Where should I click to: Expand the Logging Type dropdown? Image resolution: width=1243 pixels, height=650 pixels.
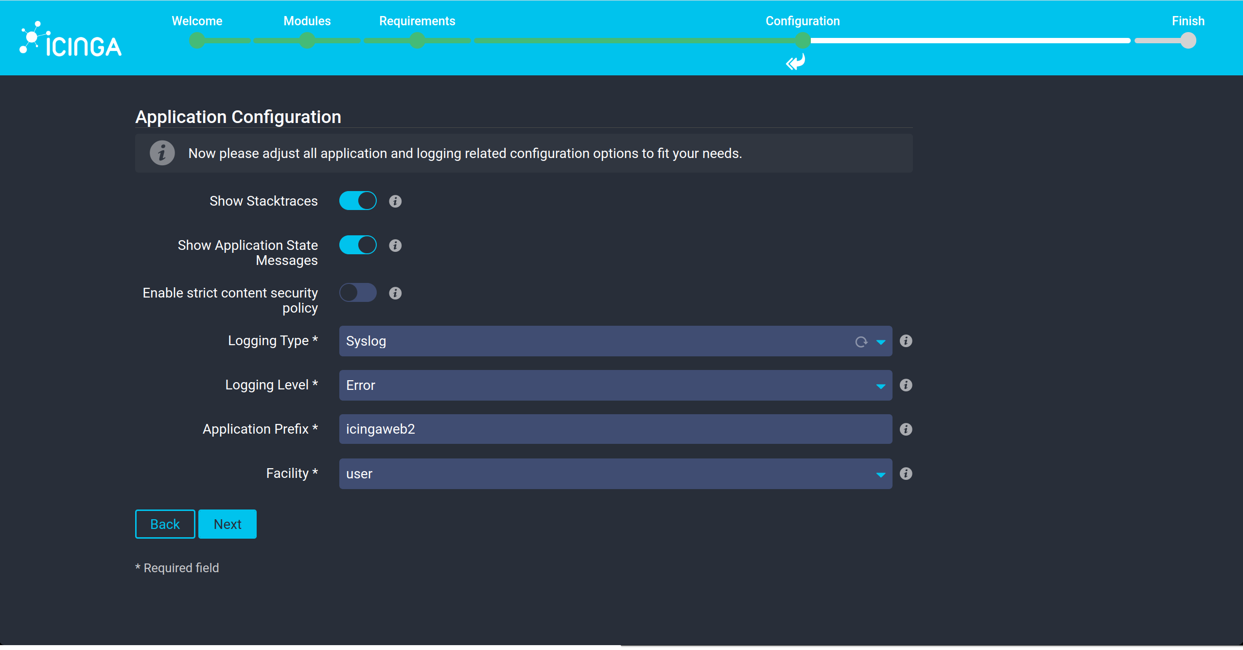pos(879,340)
